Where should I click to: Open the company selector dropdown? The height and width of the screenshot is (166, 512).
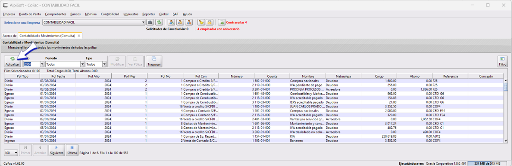[x=143, y=22]
